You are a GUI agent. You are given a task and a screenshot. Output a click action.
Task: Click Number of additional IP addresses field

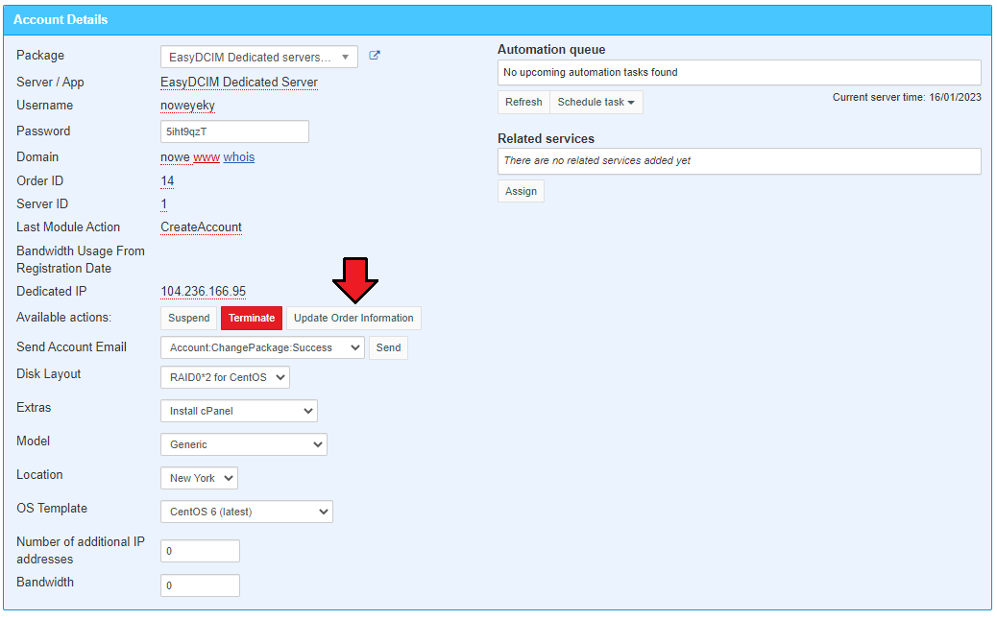[201, 552]
